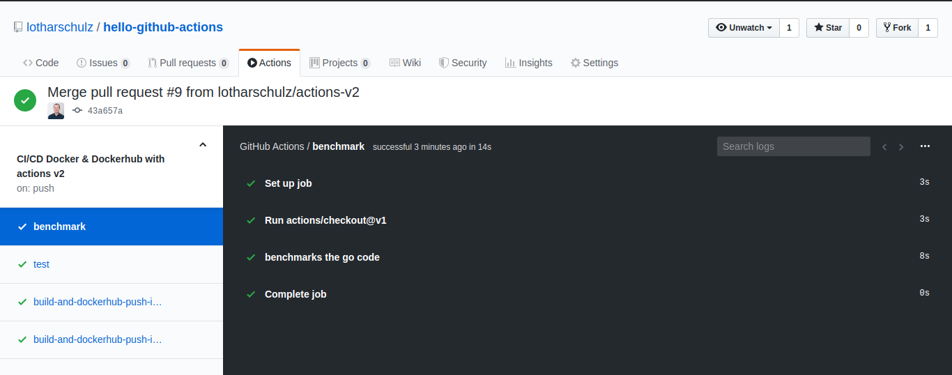Click the green workflow success status icon

pos(25,100)
